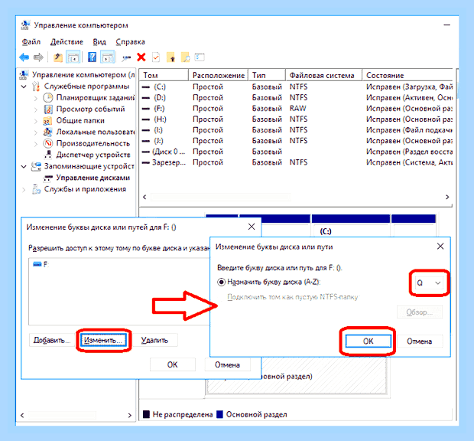This screenshot has width=474, height=441.
Task: Click Отмена in the F: paths dialog
Action: 227,364
